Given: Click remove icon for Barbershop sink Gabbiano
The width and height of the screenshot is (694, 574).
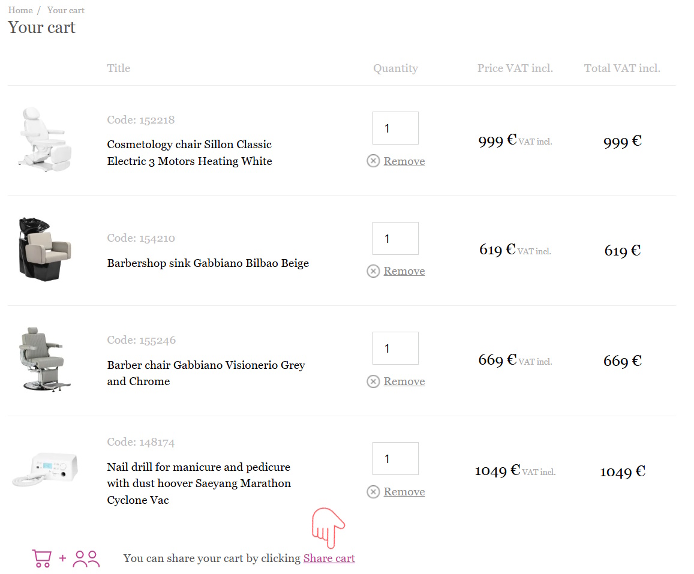Looking at the screenshot, I should (x=373, y=271).
